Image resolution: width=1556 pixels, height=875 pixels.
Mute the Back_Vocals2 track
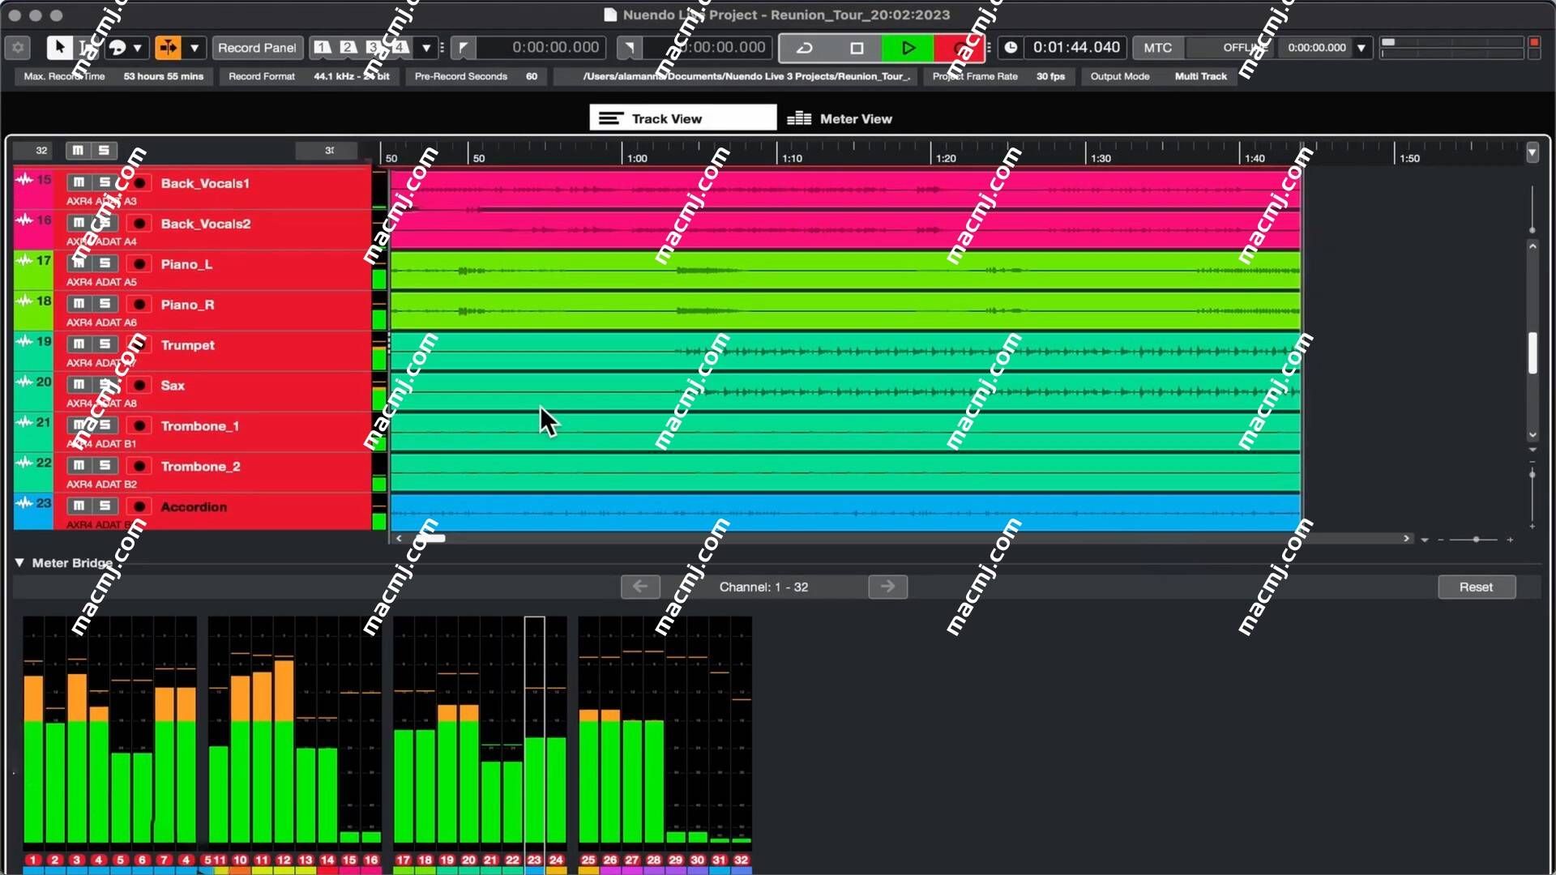[x=79, y=223]
